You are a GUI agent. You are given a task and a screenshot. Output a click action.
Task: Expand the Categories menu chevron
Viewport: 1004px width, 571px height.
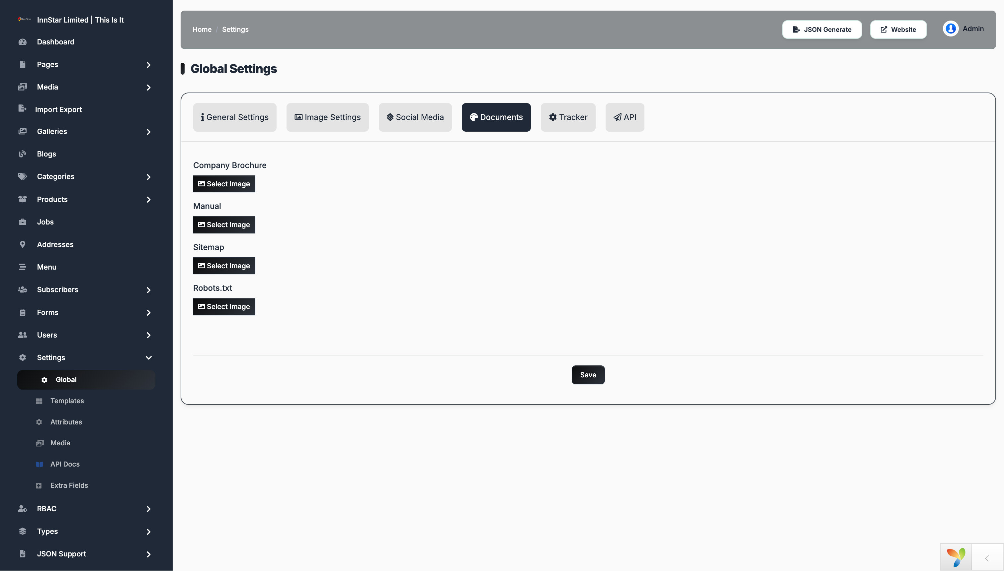pos(148,177)
